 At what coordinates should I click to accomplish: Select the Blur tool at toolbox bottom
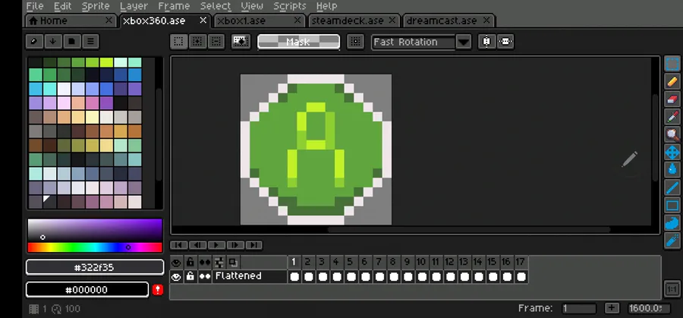[x=672, y=241]
